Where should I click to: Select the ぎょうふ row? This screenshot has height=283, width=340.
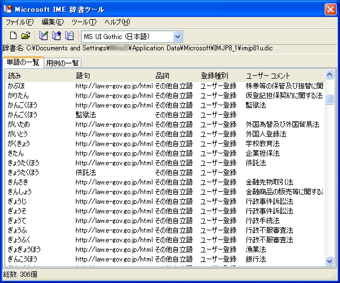pyautogui.click(x=165, y=230)
